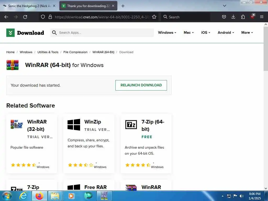Open the network tray icon
The height and width of the screenshot is (201, 268).
point(229,196)
